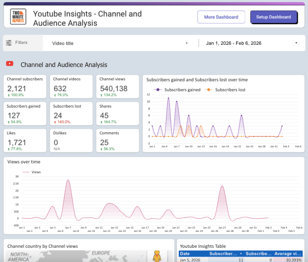Click the Subscribers gained 127 value
The height and width of the screenshot is (262, 308).
coord(14,116)
